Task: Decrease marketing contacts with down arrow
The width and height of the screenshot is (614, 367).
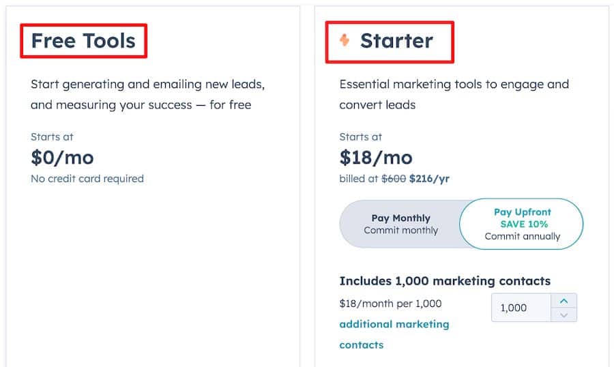Action: click(564, 315)
